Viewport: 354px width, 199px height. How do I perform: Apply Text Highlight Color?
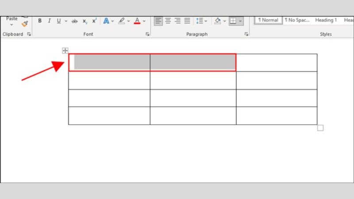(x=122, y=21)
